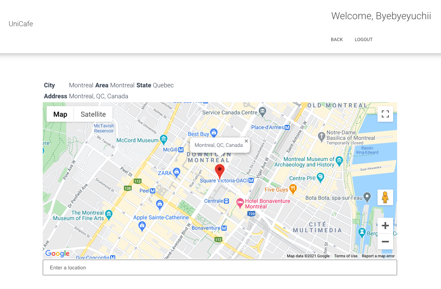Zoom in on the map
441x289 pixels.
click(x=385, y=226)
